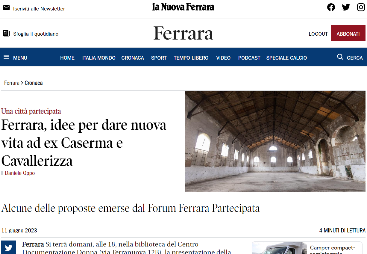
Task: Share article via blue Twitter button
Action: point(9,247)
